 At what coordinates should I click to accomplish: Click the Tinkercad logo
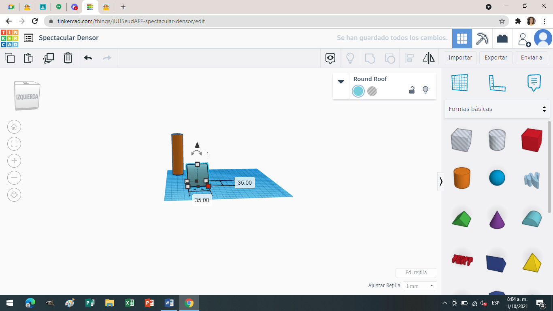pos(9,38)
